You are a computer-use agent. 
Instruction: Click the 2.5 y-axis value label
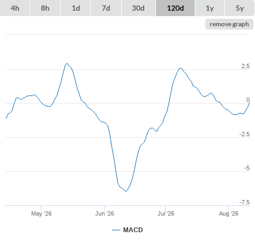click(x=245, y=66)
